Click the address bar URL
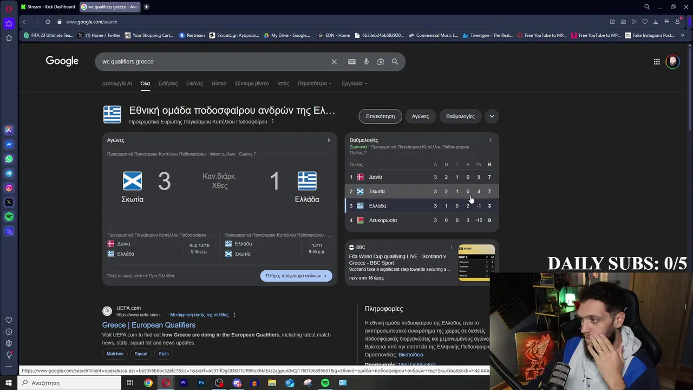 (92, 22)
